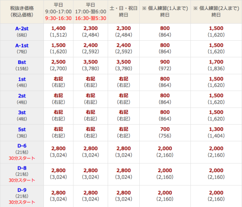
Task: Click Bst two-person practice price 1,700
Action: [x=216, y=62]
